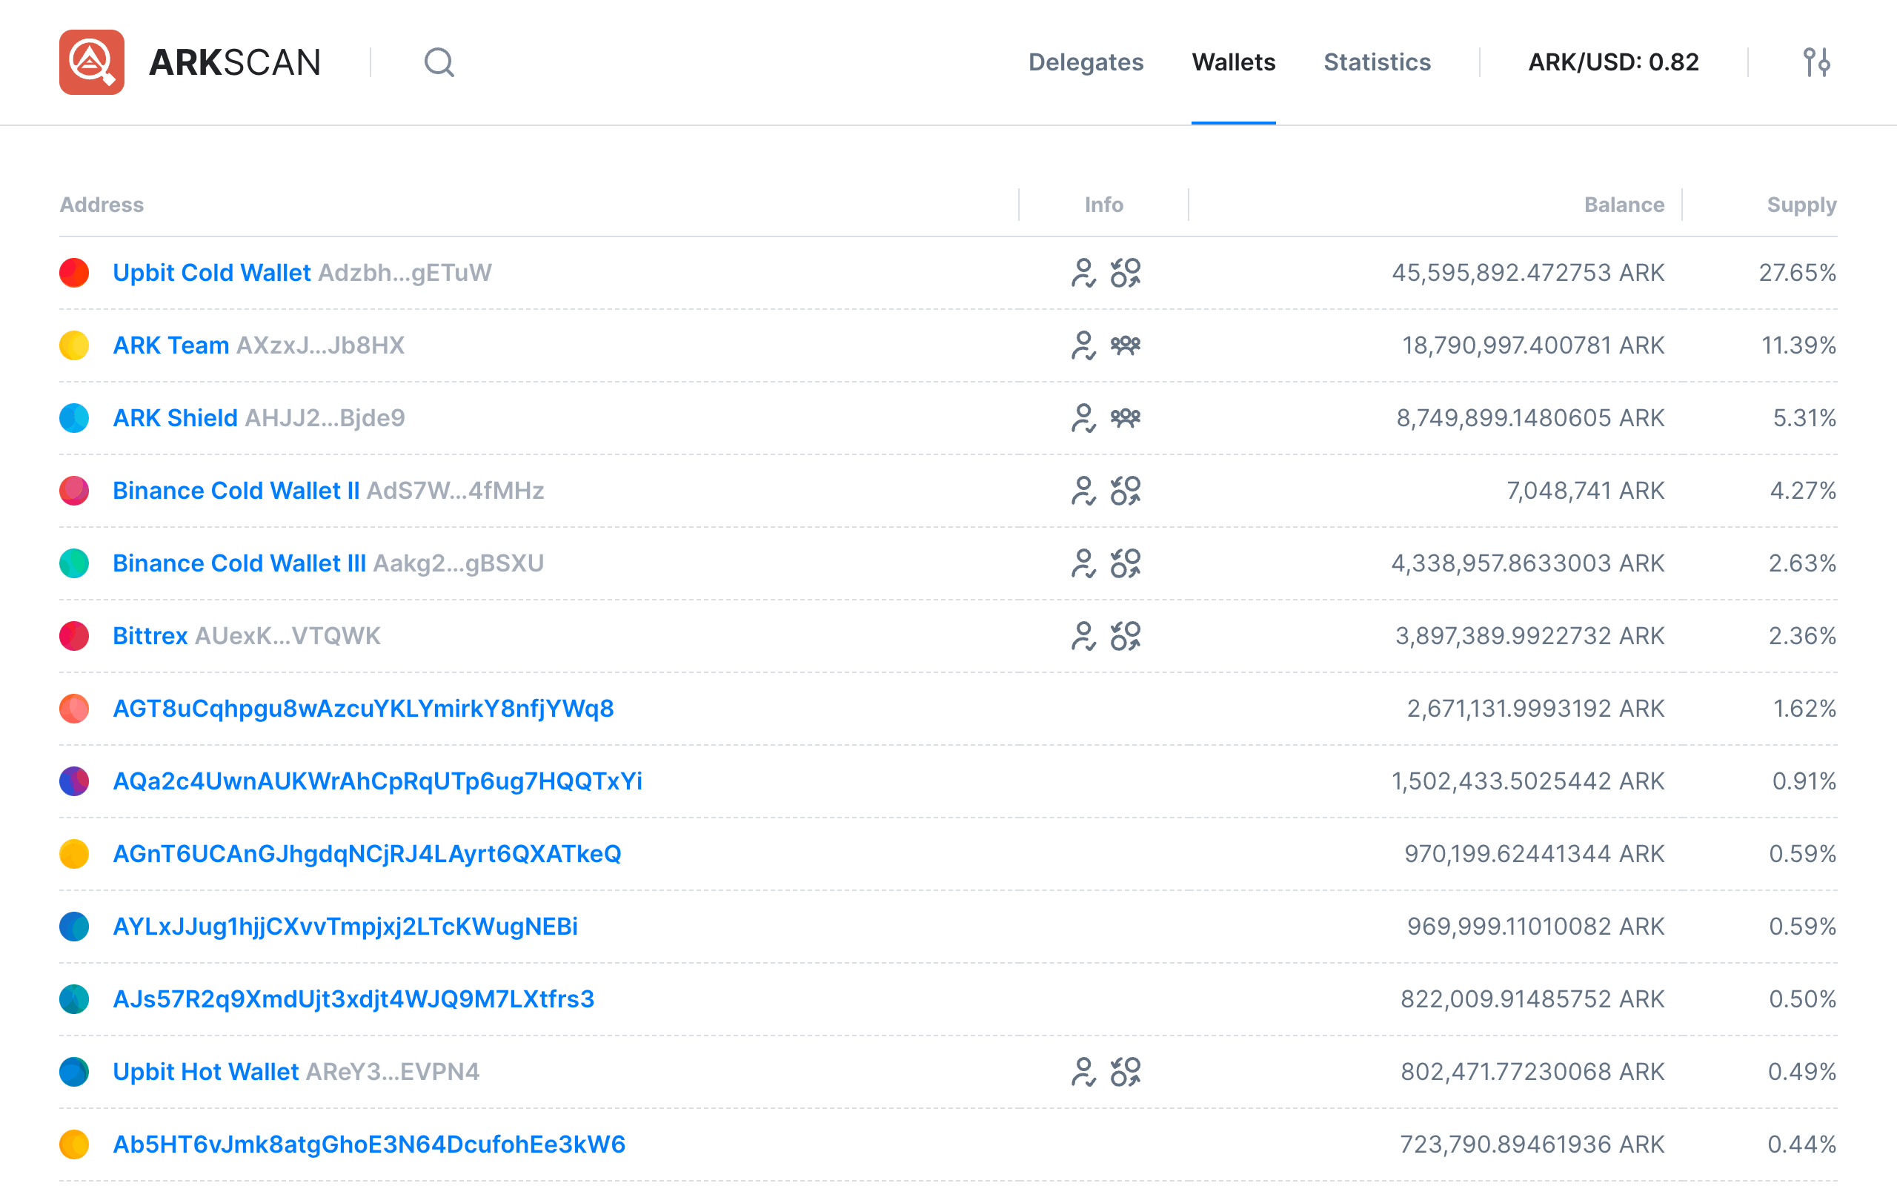Open wallet AJs57R2q9XmdUjt3xdjt4WJQ9M7LXtfrs3
Image resolution: width=1897 pixels, height=1186 pixels.
pyautogui.click(x=353, y=999)
